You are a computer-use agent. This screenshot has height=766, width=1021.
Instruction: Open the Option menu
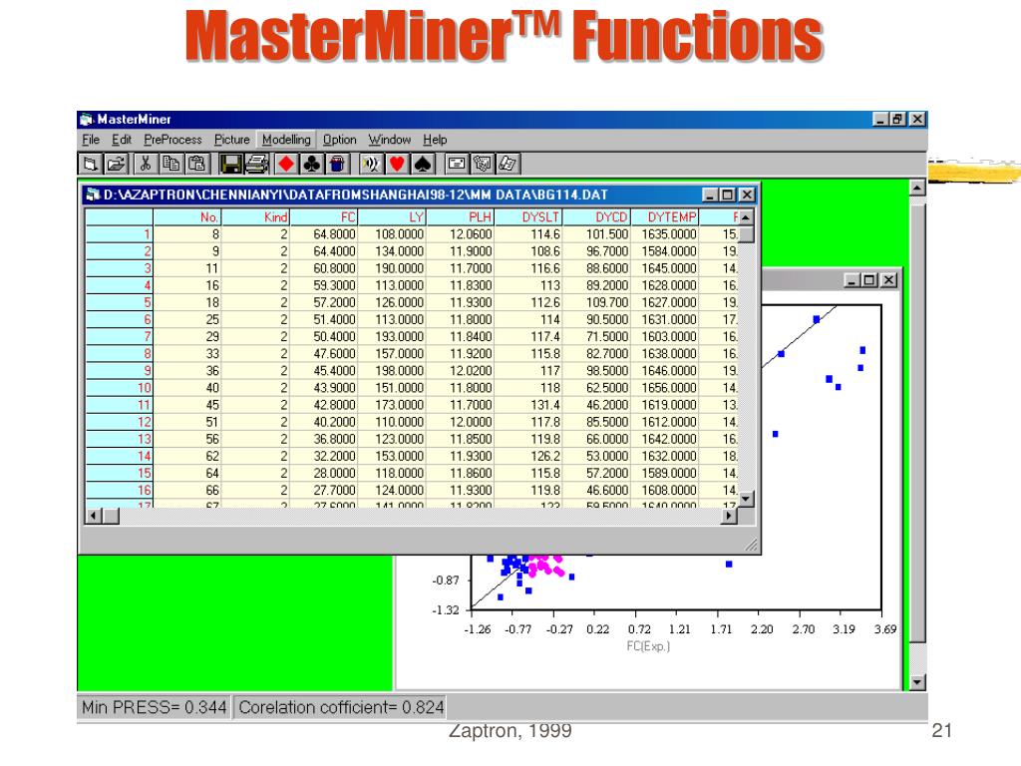339,140
